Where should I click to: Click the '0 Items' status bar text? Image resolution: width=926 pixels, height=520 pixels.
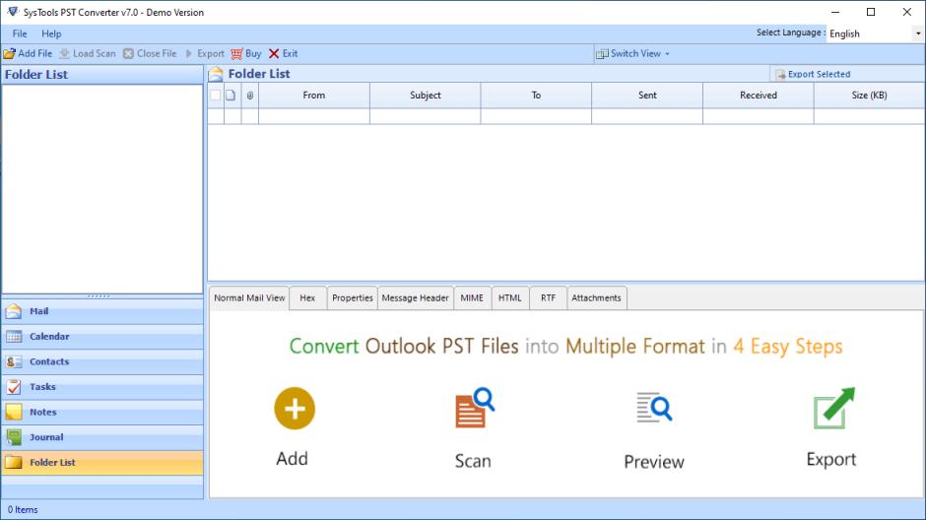click(x=23, y=510)
